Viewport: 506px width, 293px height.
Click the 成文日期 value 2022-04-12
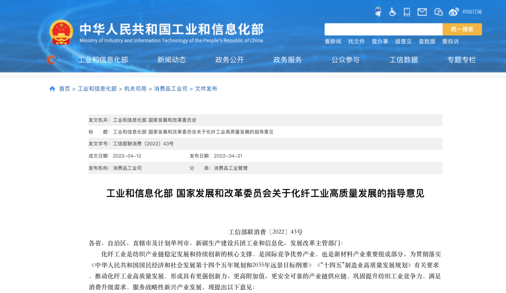127,156
